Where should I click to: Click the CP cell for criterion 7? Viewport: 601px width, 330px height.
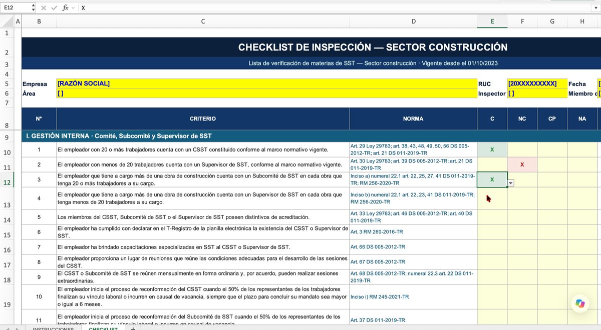pos(552,247)
